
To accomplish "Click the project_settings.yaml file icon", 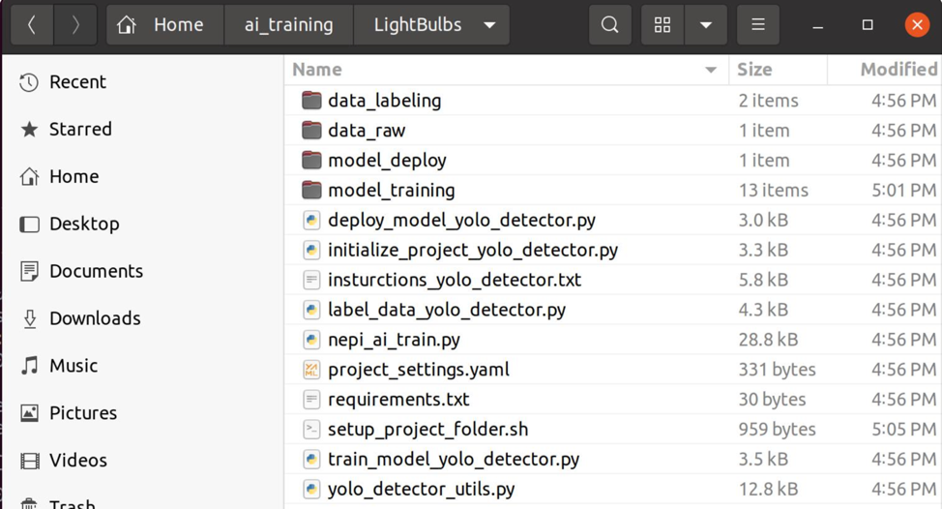I will (311, 370).
